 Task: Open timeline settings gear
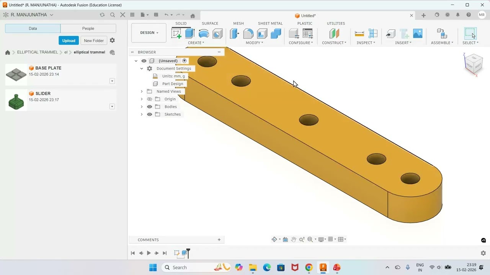pos(483,253)
